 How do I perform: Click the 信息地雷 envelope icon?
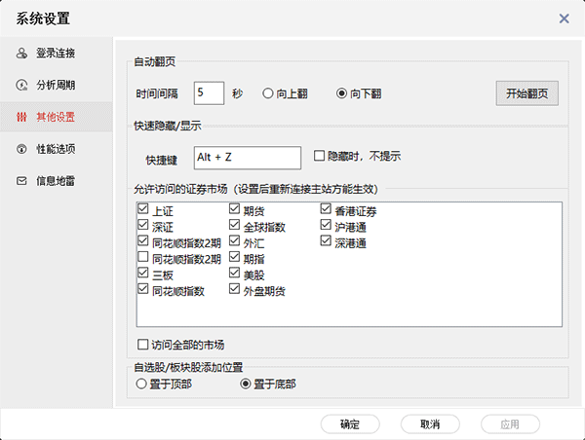point(21,181)
